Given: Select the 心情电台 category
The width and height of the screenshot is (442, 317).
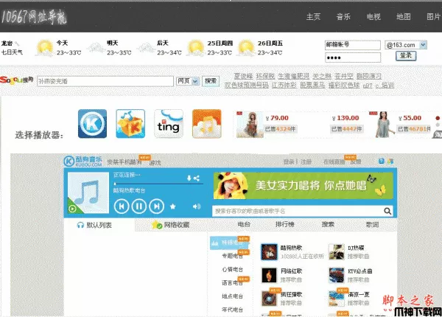Looking at the screenshot, I should pos(232,269).
